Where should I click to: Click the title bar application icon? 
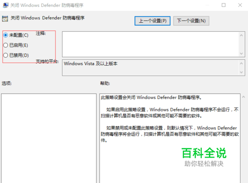click(x=5, y=5)
